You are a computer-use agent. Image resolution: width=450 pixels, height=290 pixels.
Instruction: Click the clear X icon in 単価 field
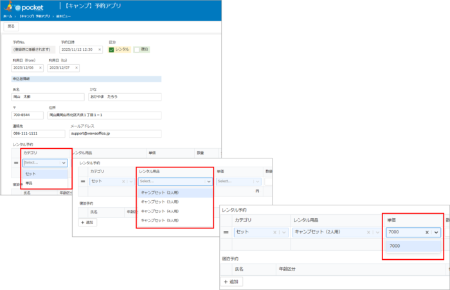pos(428,232)
